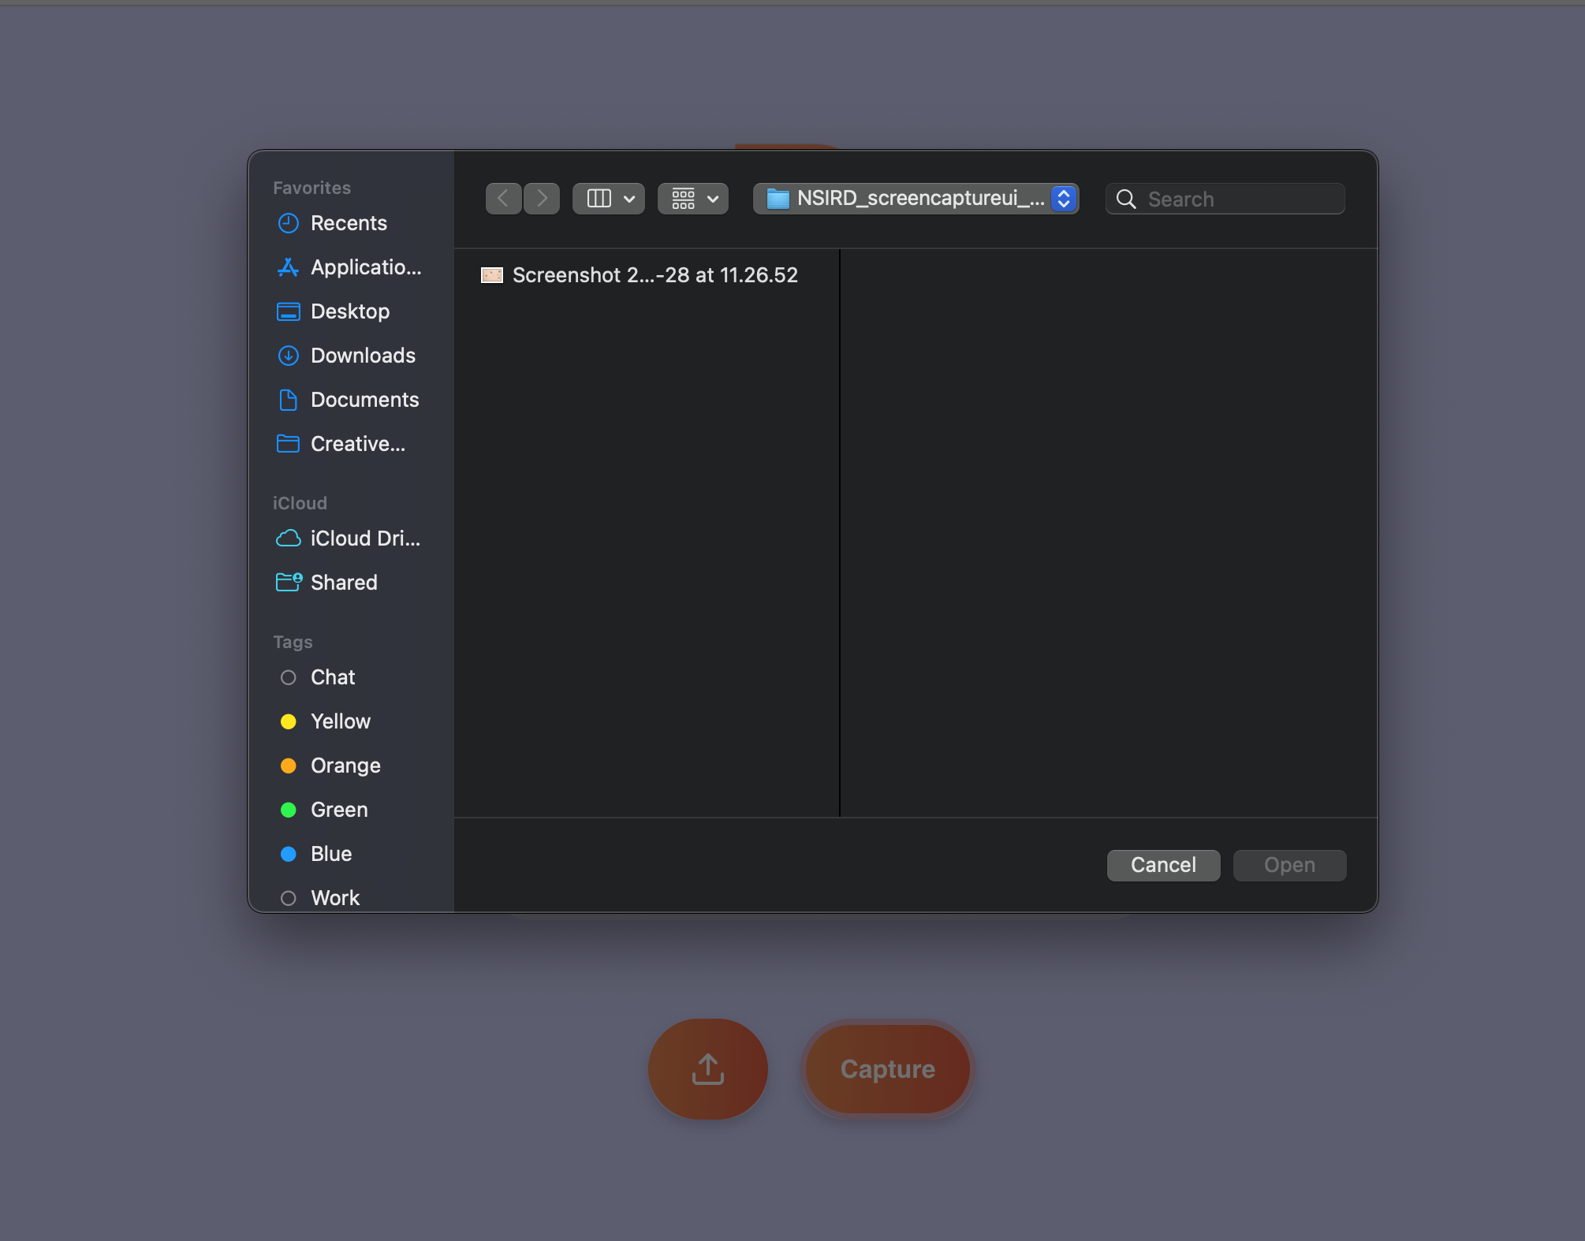Select the Desktop sidebar item

[349, 311]
